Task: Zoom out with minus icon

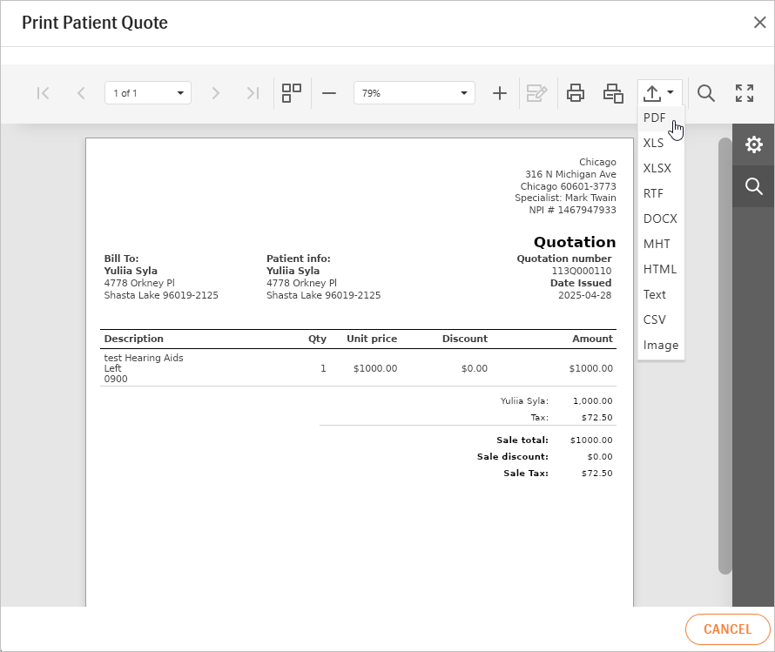Action: point(328,93)
